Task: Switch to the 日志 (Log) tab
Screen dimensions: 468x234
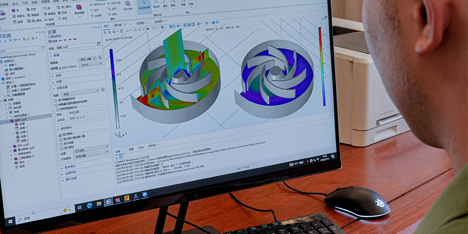Action: click(x=141, y=148)
